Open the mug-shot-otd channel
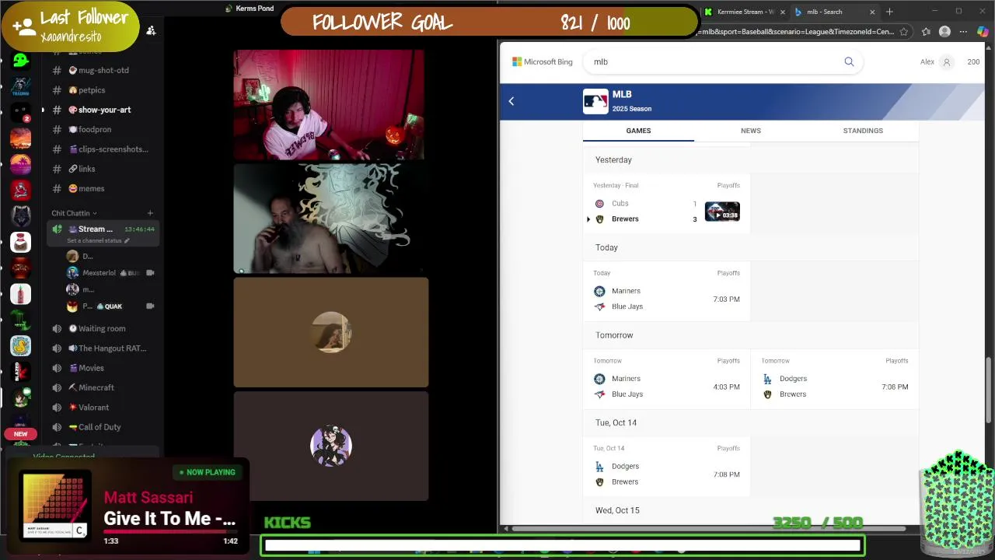This screenshot has height=560, width=995. point(104,70)
